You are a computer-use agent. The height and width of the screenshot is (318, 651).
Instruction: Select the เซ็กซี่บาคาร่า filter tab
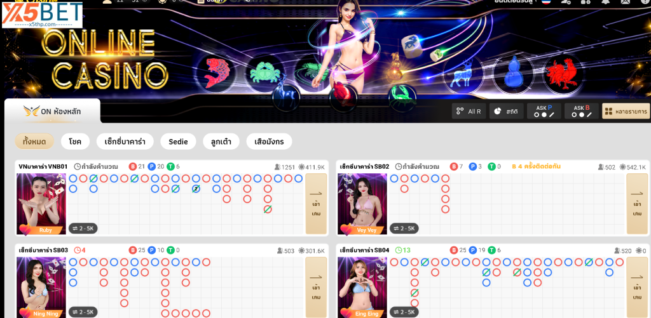(125, 141)
